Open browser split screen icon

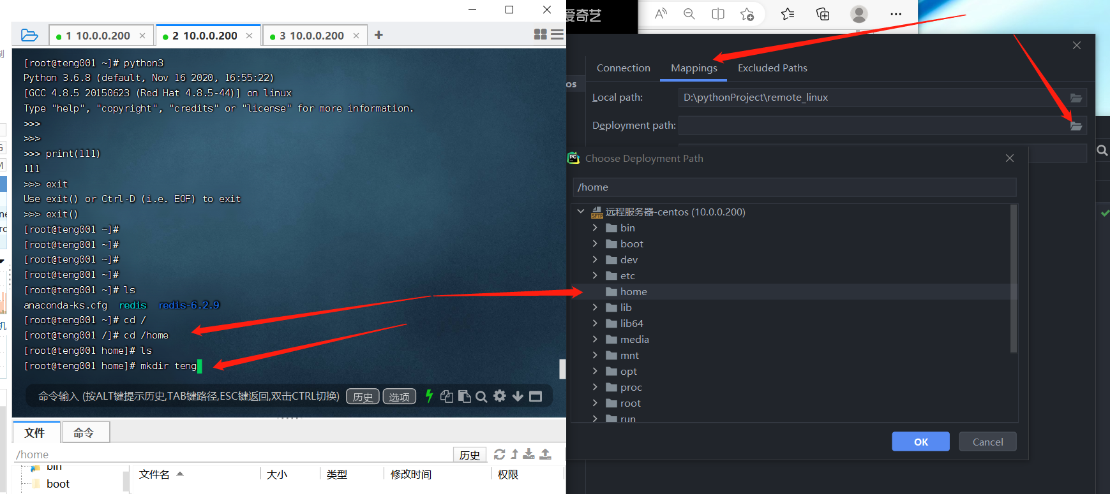pos(718,13)
